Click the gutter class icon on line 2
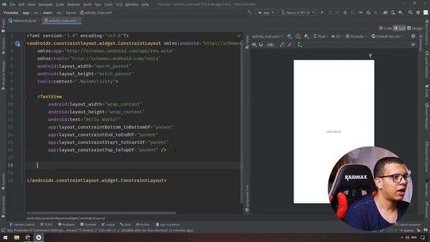 click(x=17, y=43)
